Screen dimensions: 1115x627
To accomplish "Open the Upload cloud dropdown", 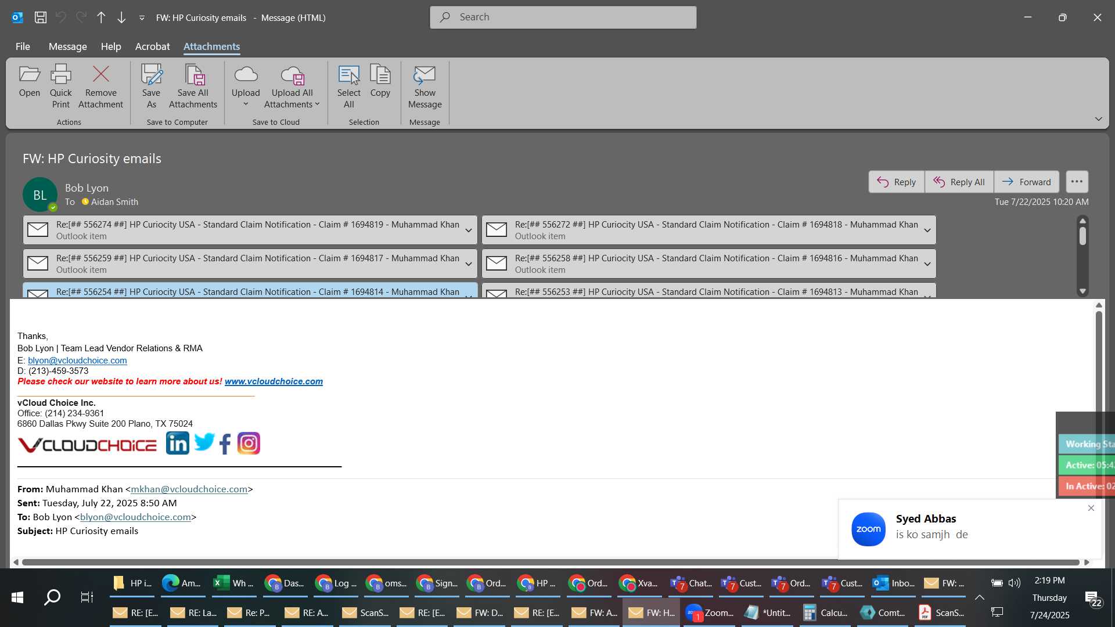I will point(246,86).
